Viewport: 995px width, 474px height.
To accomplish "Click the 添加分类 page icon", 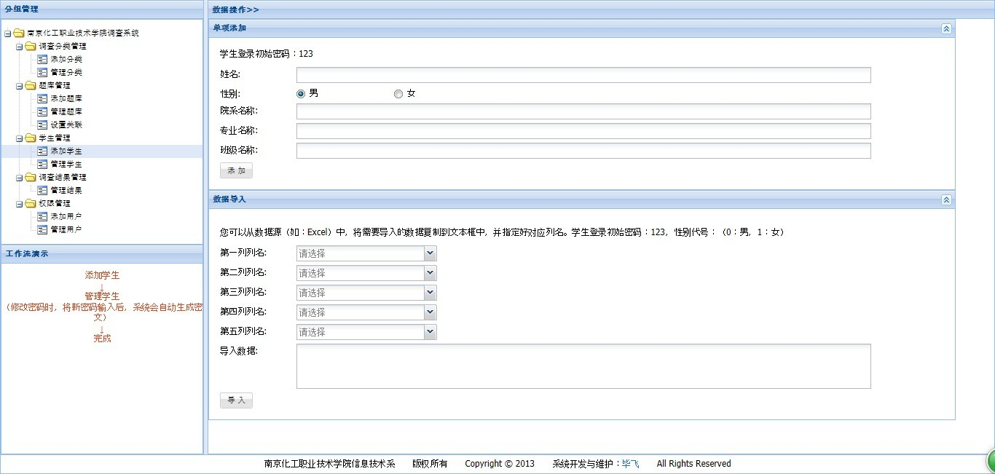I will (x=42, y=60).
